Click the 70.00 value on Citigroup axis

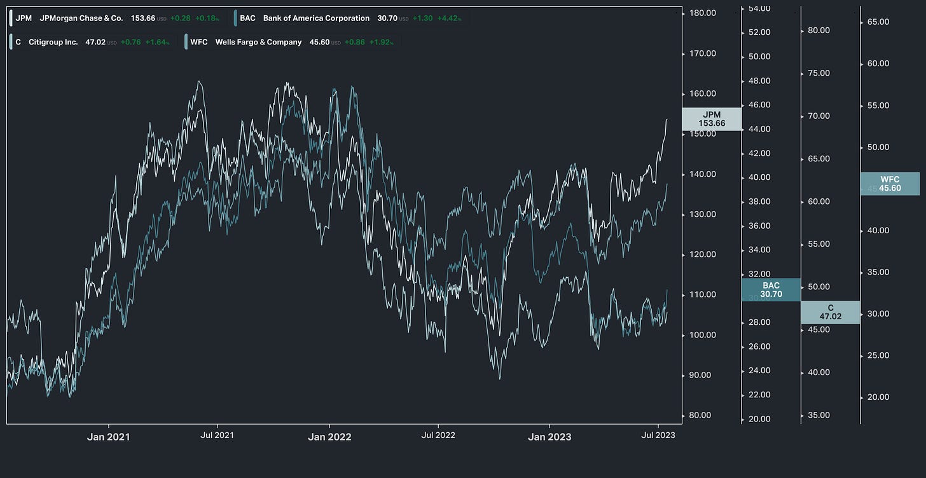click(x=819, y=116)
